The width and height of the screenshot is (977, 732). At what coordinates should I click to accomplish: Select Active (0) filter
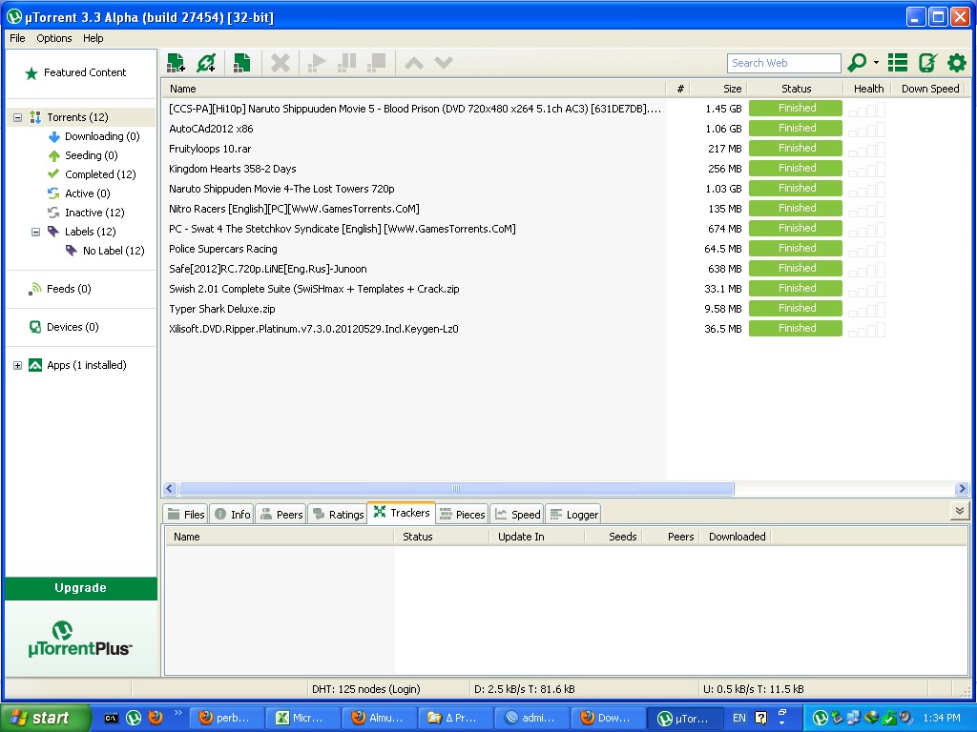click(87, 193)
